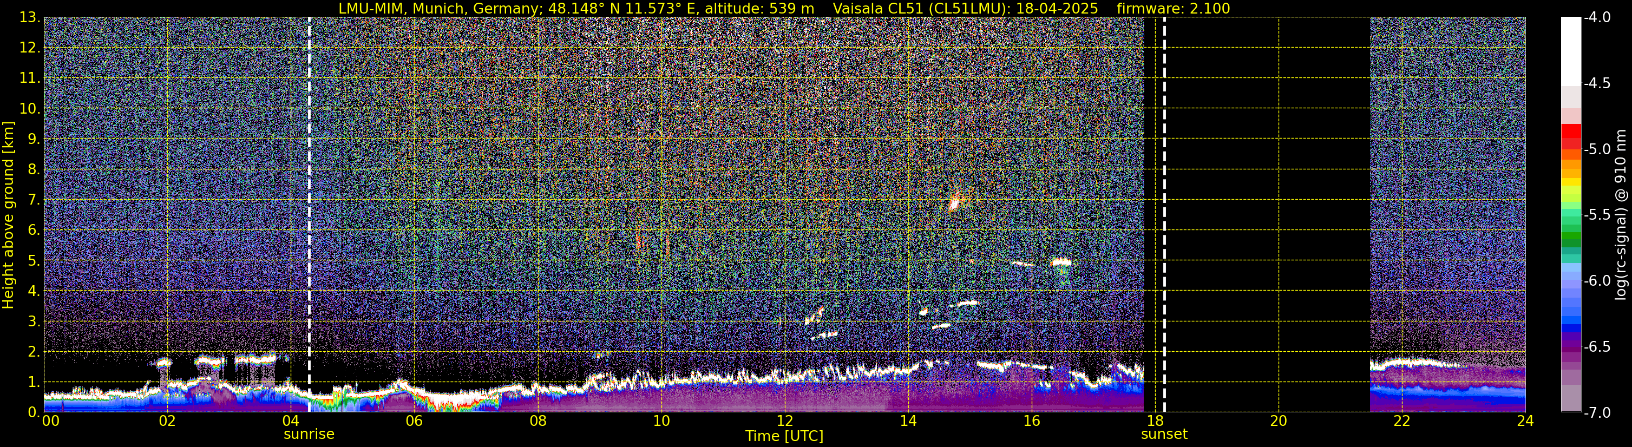Click the white dashed sunset marker line
The width and height of the screenshot is (1632, 447).
pyautogui.click(x=1164, y=215)
